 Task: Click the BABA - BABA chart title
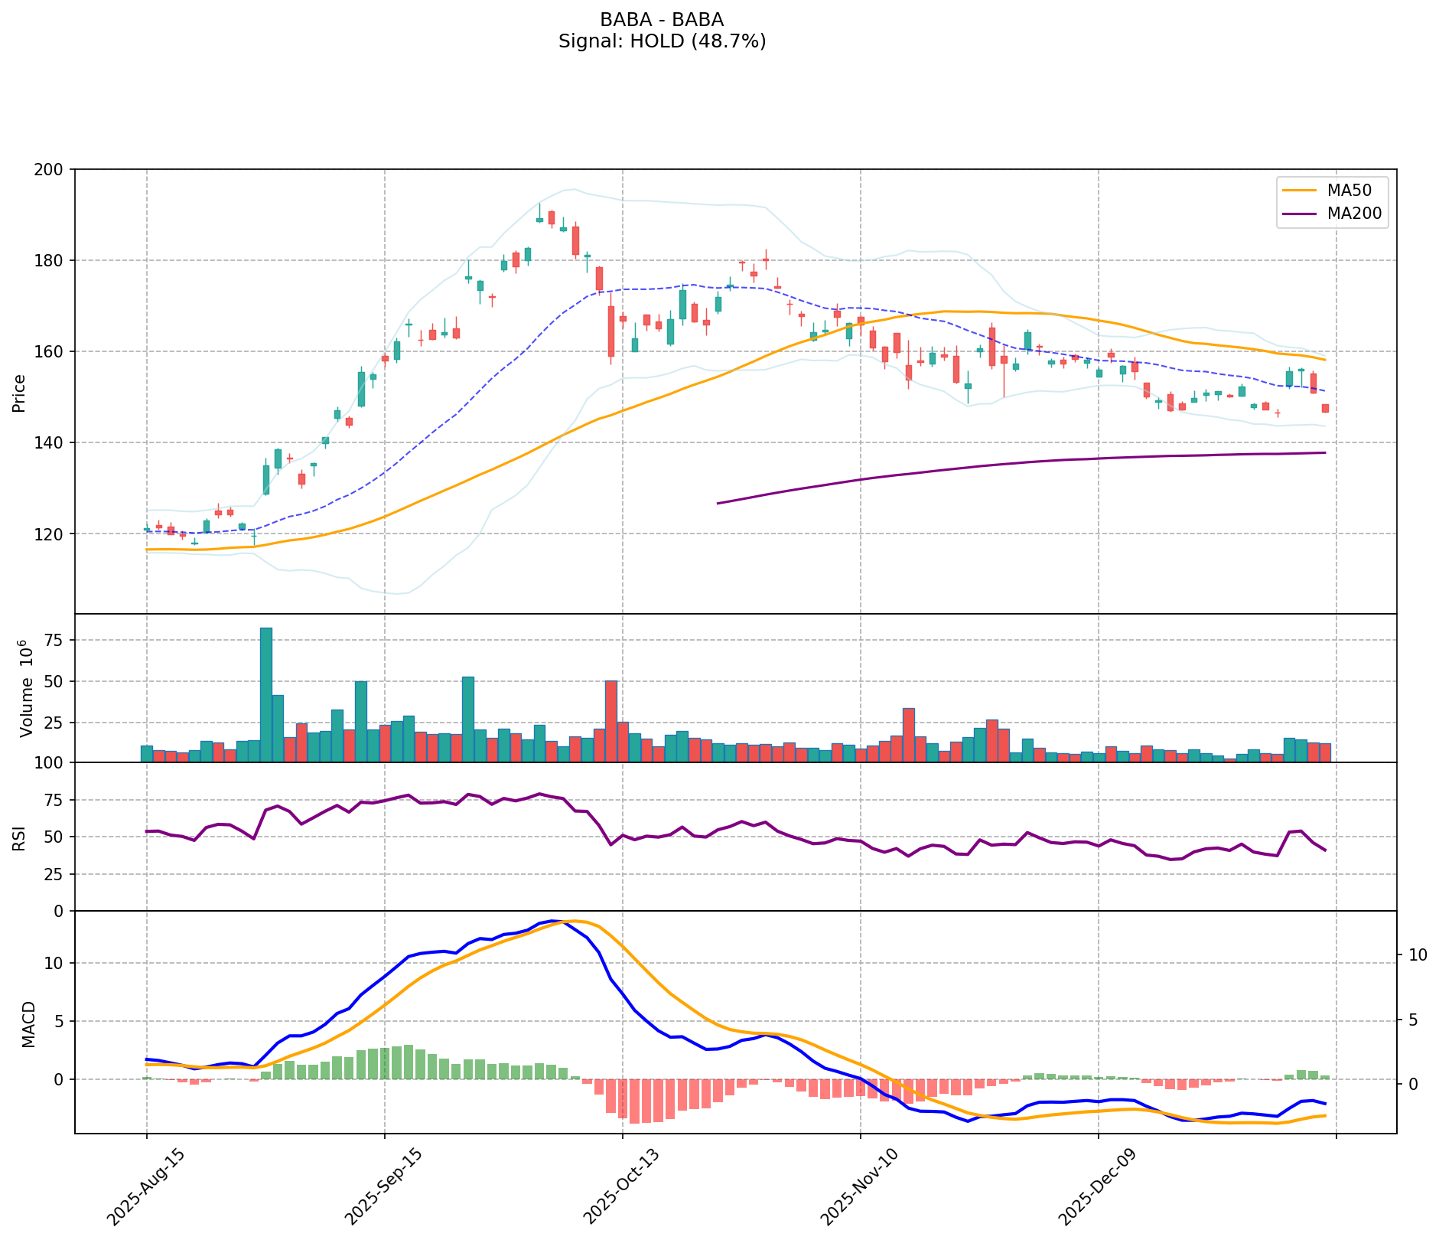pyautogui.click(x=662, y=20)
